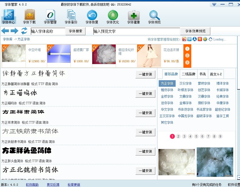Screen dimensions: 240x187
Task: Select current page 1 red indicator
Action: [172, 136]
